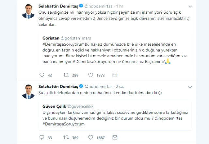Click the direct message envelope icon
The image size is (209, 144).
pos(115,75)
